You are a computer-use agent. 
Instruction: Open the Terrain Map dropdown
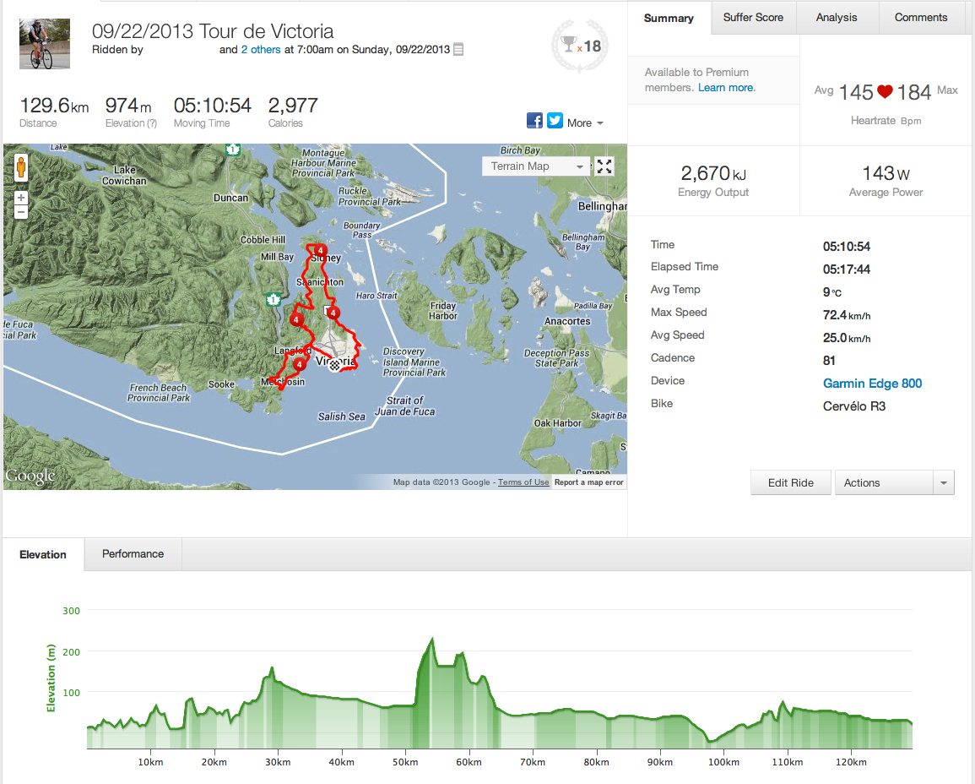coord(536,166)
